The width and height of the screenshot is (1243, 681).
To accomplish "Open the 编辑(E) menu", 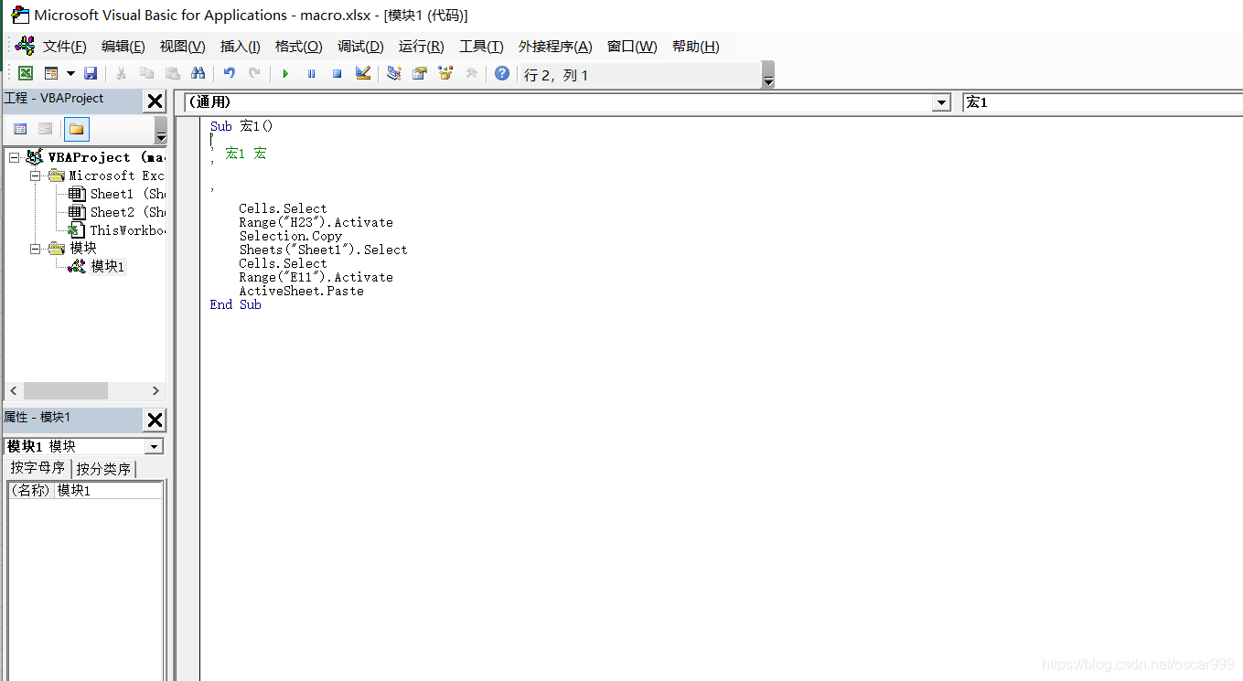I will 123,47.
